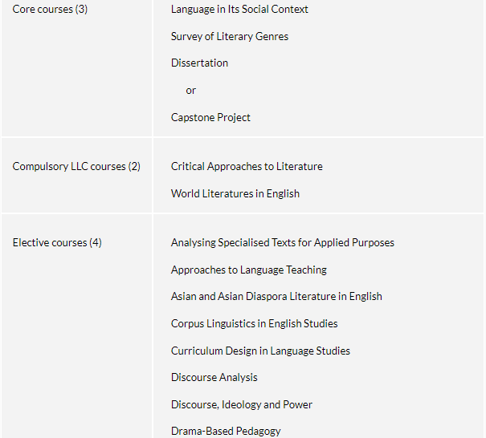Click Curriculum Design in Language Studies
This screenshot has width=486, height=438.
[x=260, y=351]
